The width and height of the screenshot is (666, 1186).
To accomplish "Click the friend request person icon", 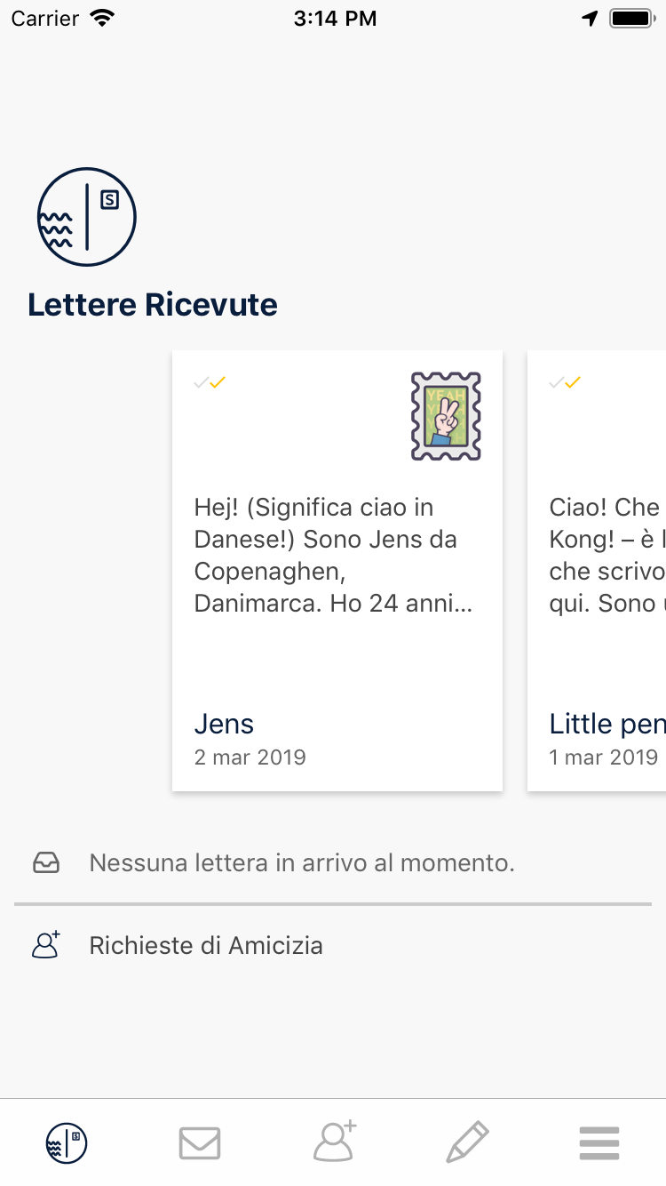I will click(46, 945).
